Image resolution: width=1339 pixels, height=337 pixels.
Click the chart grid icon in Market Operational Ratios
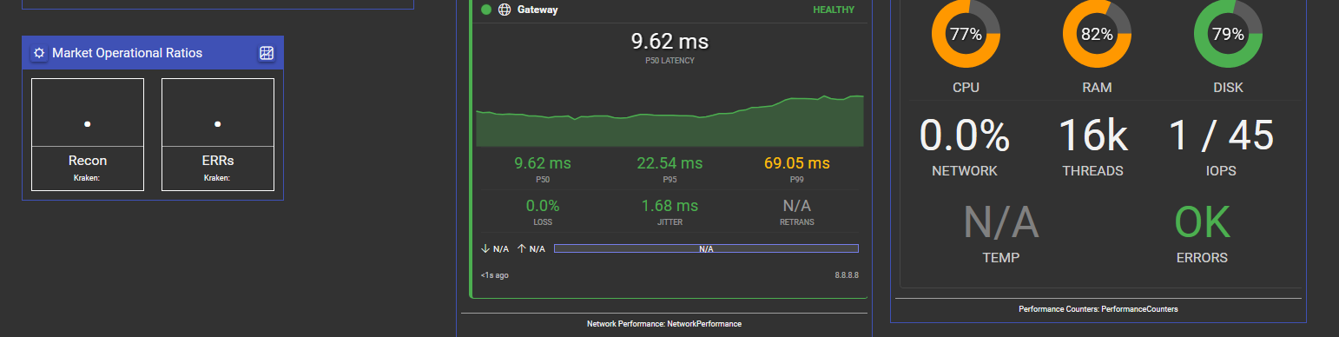click(267, 53)
